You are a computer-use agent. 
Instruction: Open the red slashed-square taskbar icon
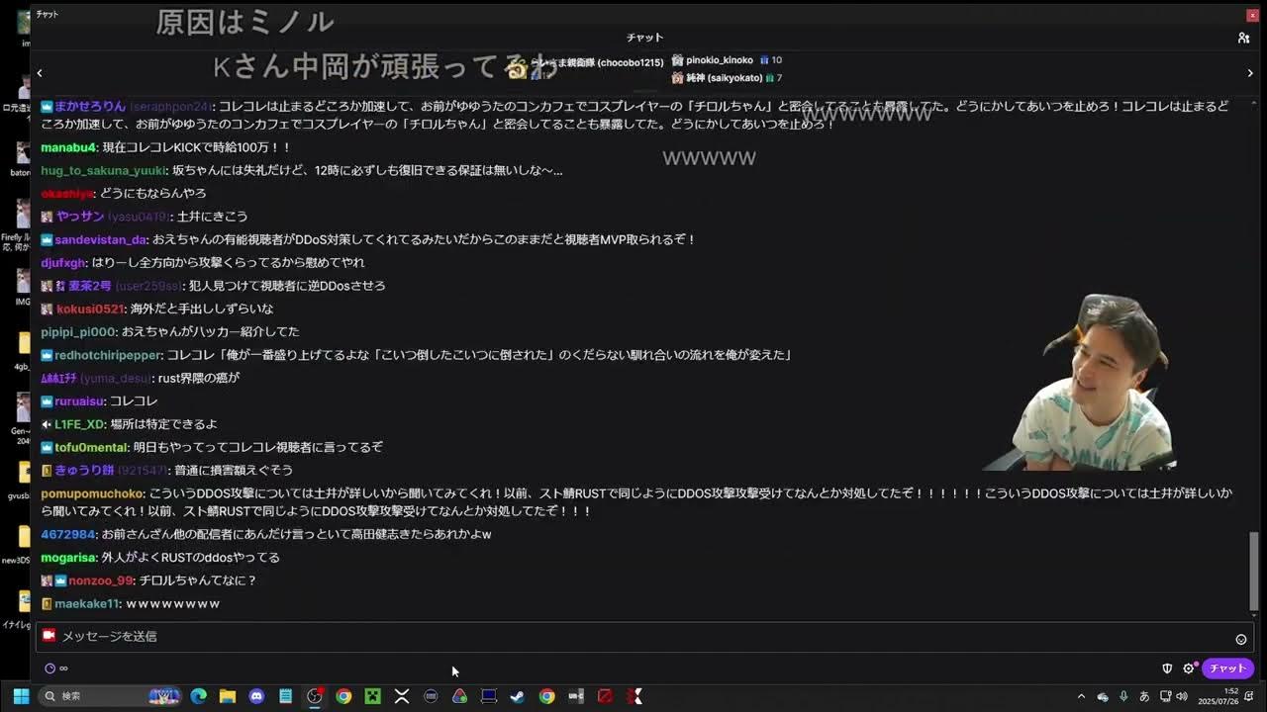(x=605, y=696)
